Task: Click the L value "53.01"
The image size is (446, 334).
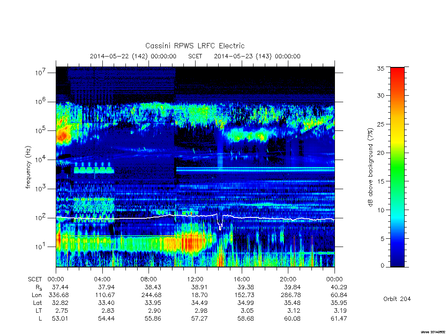Action: point(60,318)
